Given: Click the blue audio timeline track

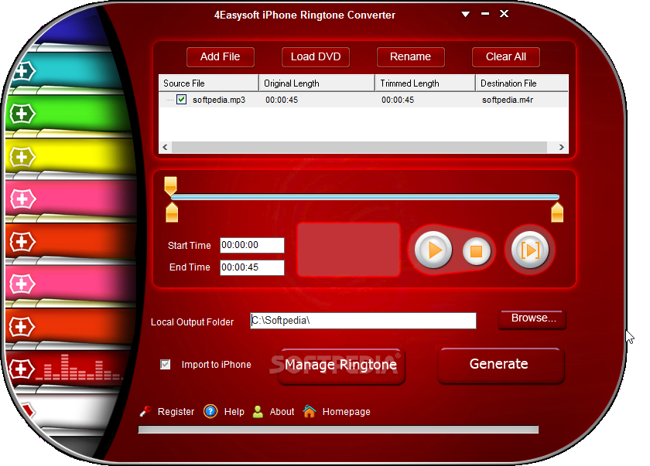Looking at the screenshot, I should (364, 197).
